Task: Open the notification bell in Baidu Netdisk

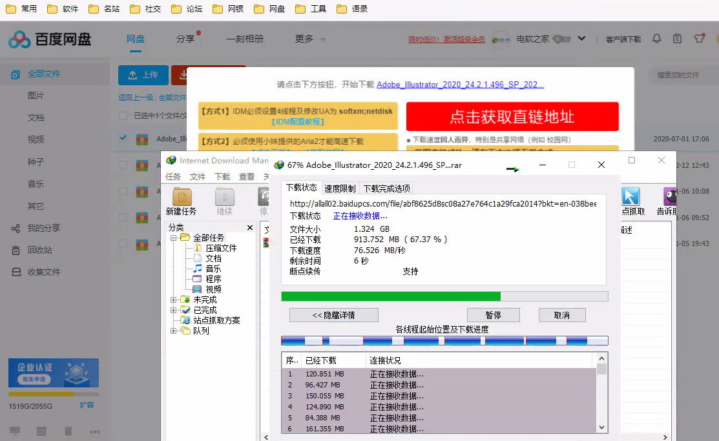Action: point(656,39)
